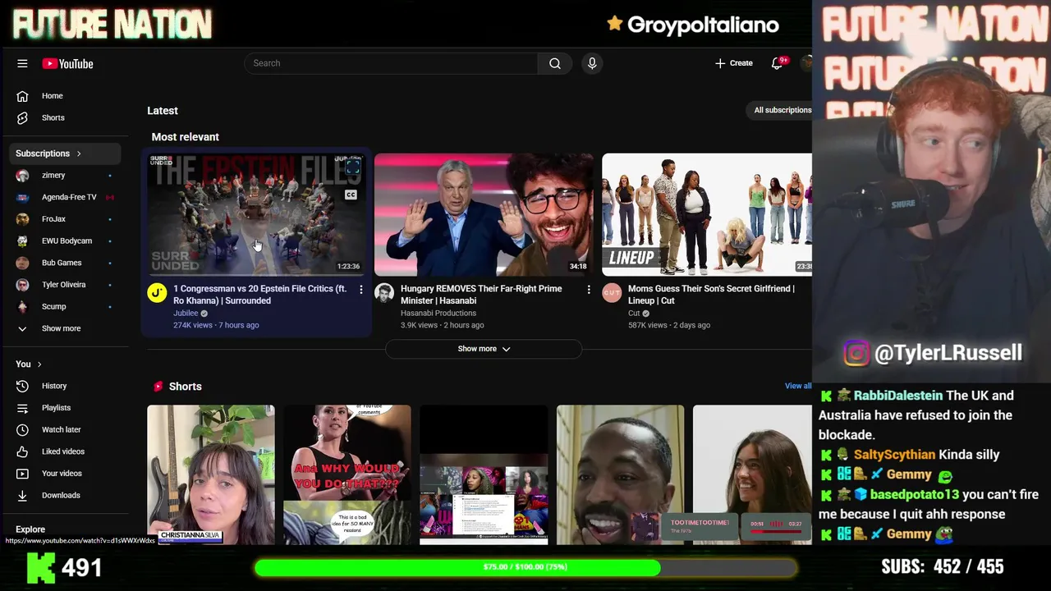
Task: Open the notifications bell
Action: [777, 63]
